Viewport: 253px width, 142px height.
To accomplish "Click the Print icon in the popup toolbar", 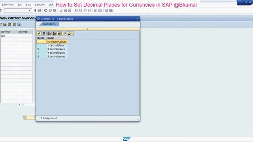I will point(69,33).
